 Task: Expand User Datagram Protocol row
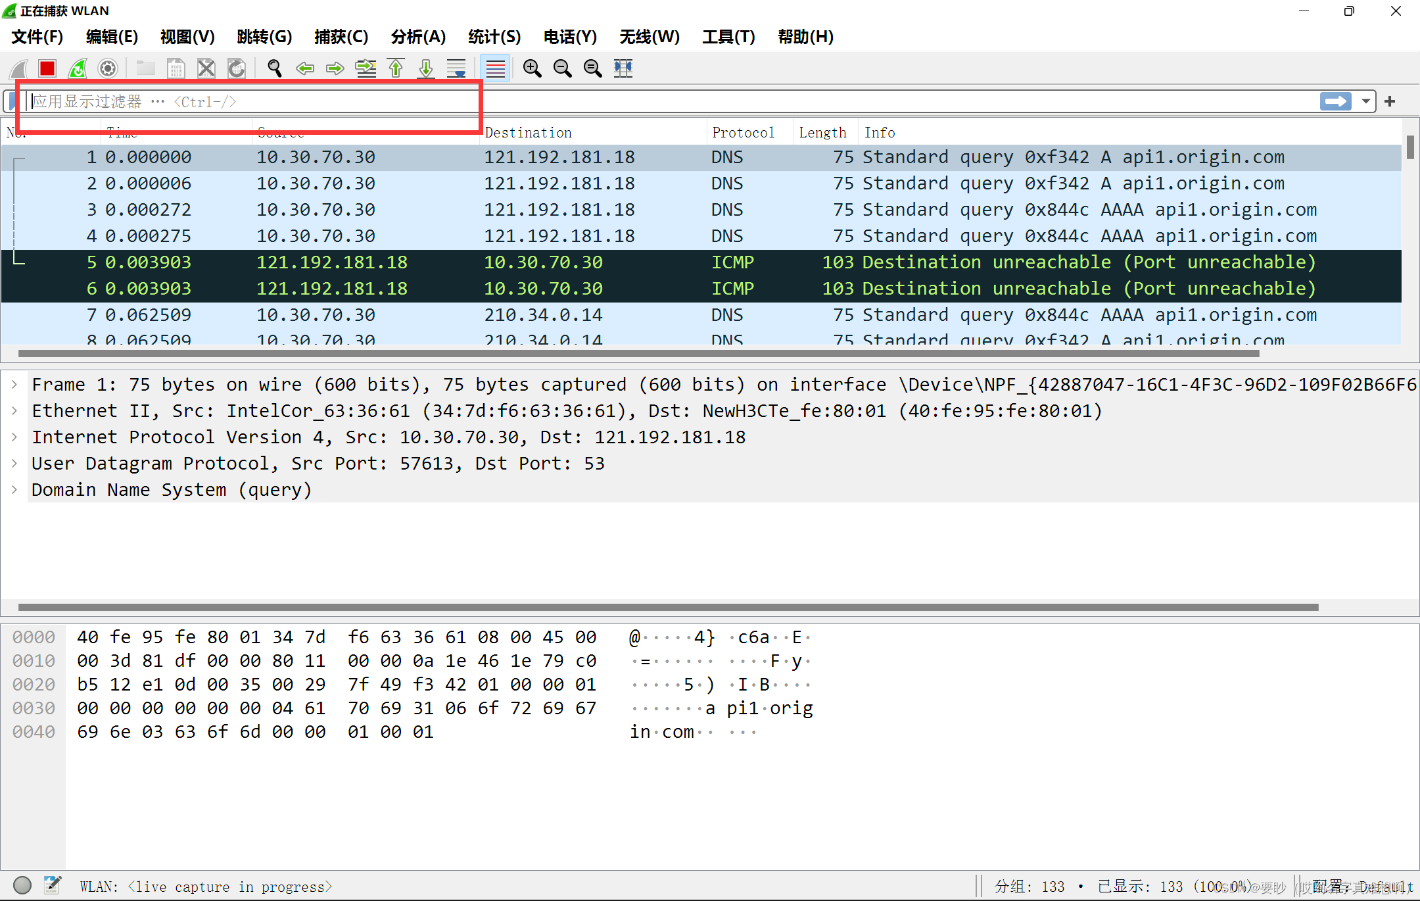pyautogui.click(x=14, y=463)
